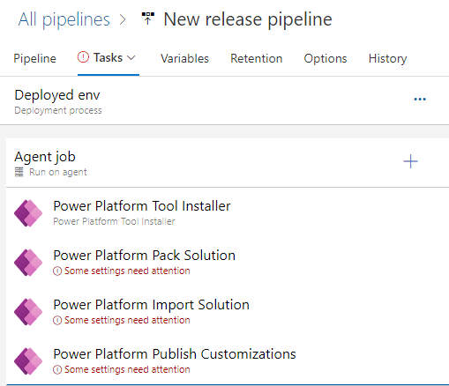Go to the Options tab
This screenshot has height=386, width=449.
pos(326,58)
